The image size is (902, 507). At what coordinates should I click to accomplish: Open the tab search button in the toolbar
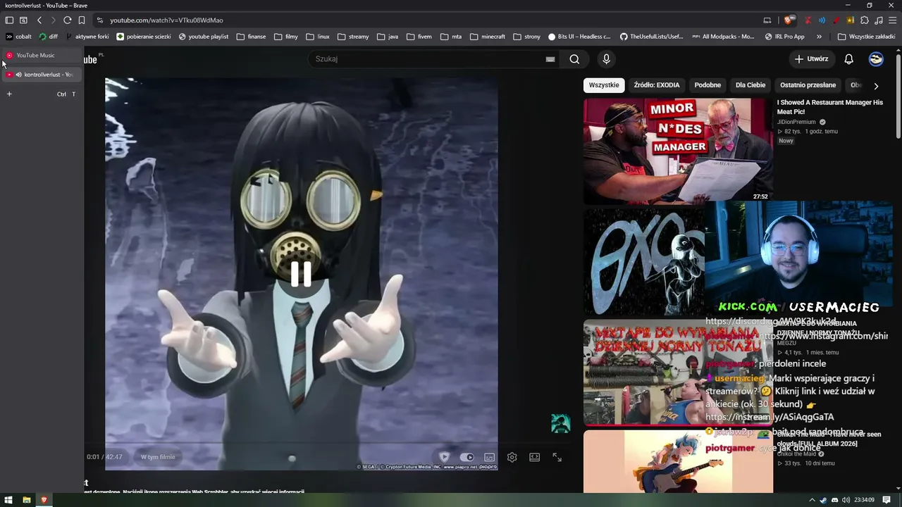23,20
